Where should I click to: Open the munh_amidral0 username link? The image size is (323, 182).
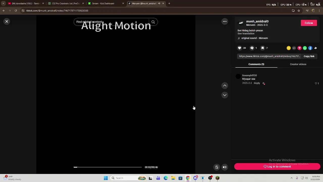tap(257, 21)
